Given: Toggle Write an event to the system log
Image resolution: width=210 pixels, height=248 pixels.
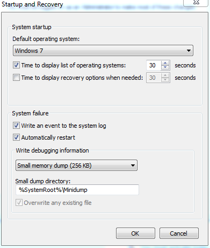Looking at the screenshot, I should tap(16, 126).
